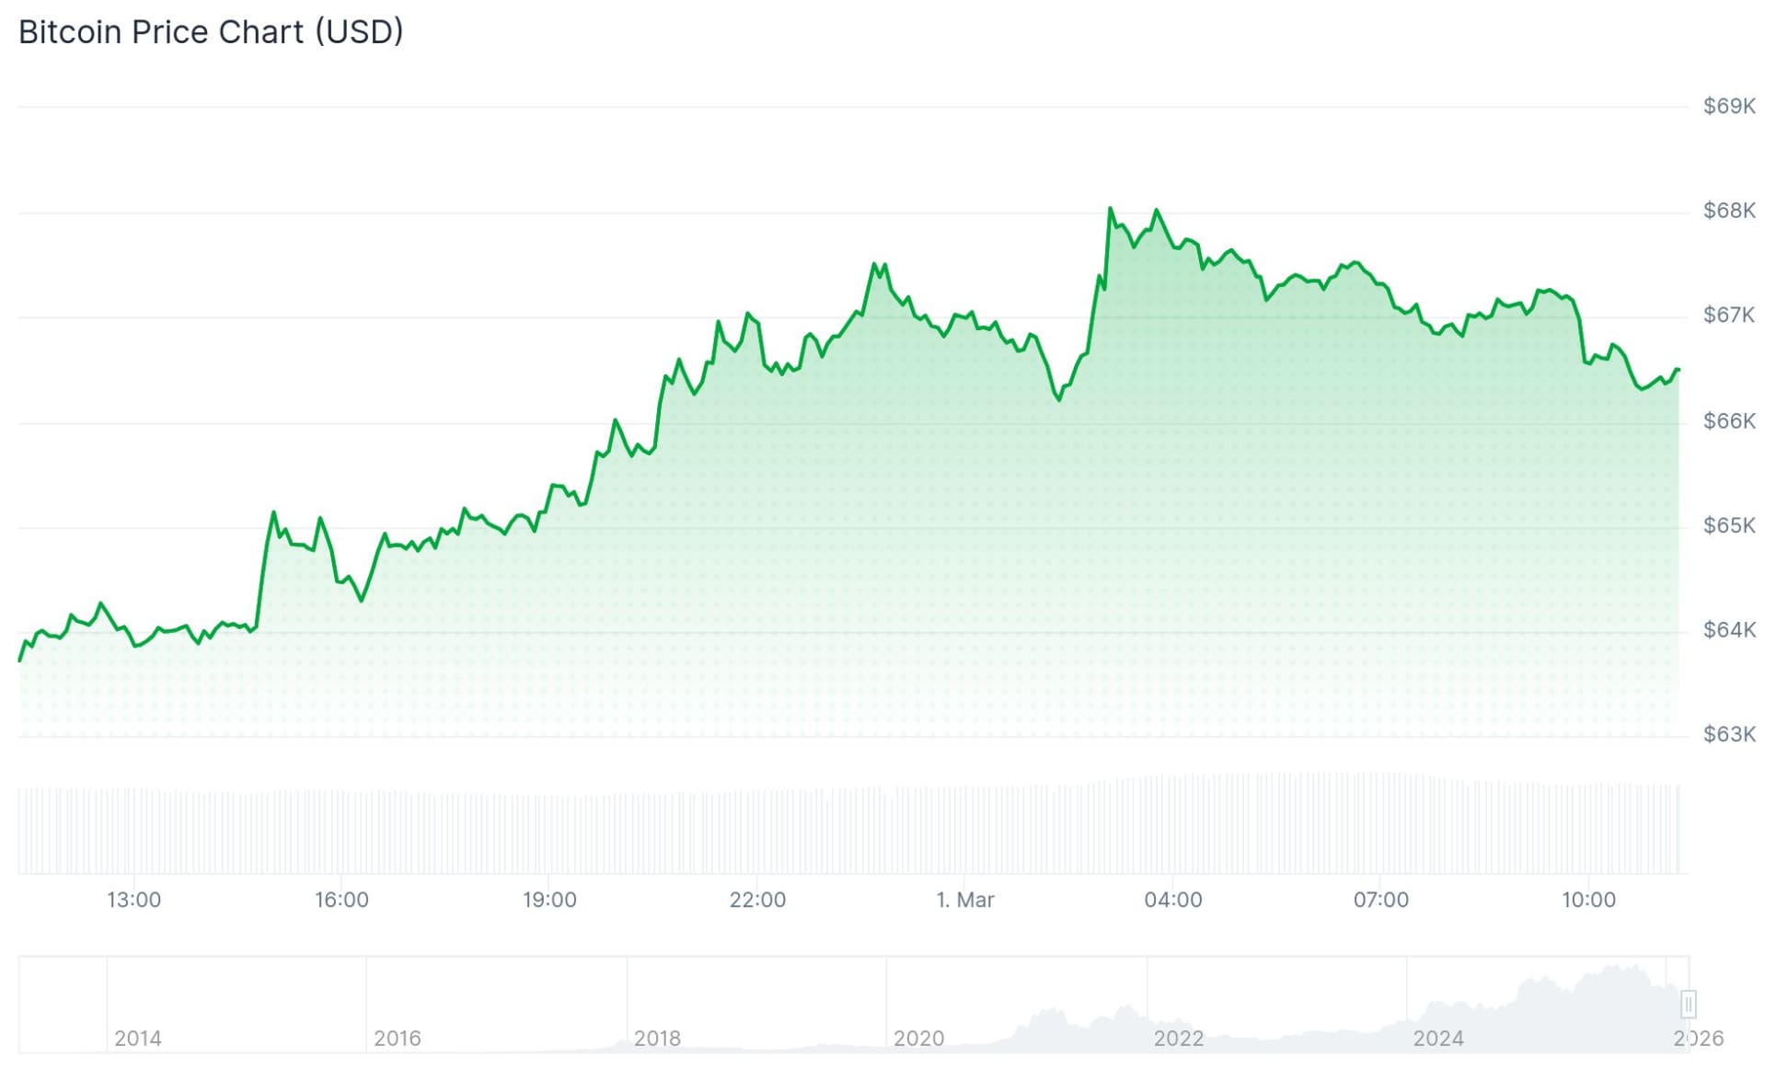Click the 22:00 time axis label
This screenshot has width=1776, height=1080.
tap(757, 900)
